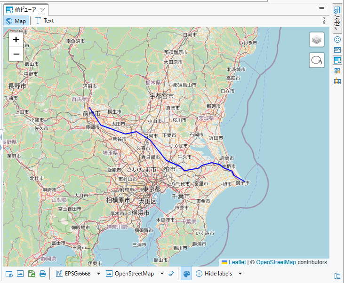Screen dimensions: 344x283
Task: Toggle the Hide labels option
Action: pos(214,274)
